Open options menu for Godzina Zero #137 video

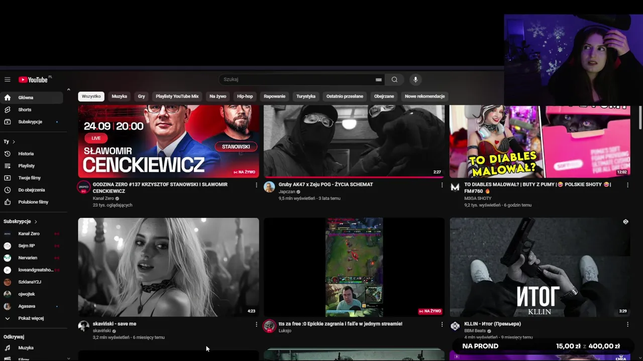256,185
